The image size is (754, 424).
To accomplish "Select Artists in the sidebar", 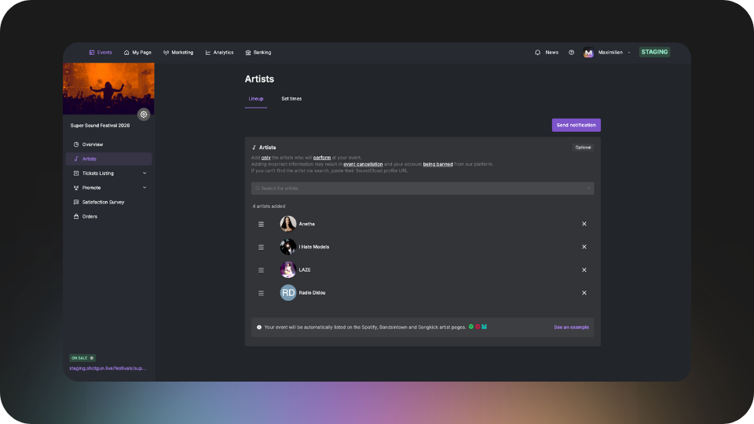I will (108, 159).
